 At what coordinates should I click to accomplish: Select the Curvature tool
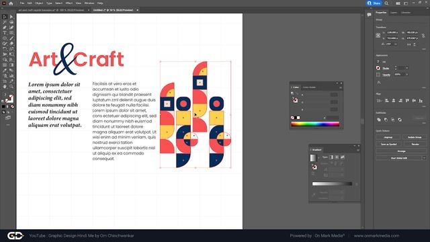(11, 28)
